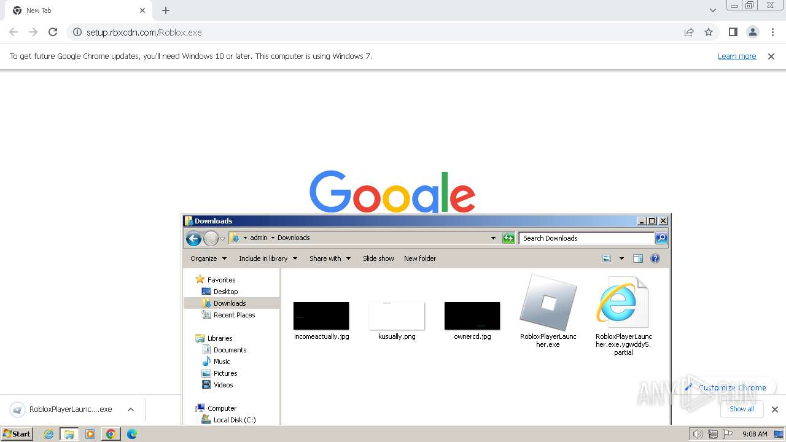786x442 pixels.
Task: Expand Explorer address bar history dropdown
Action: 493,238
